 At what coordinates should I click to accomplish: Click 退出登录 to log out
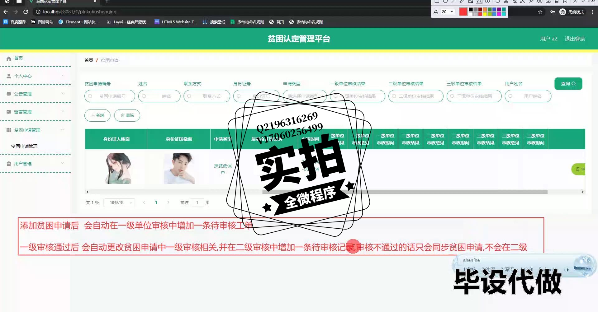point(575,39)
